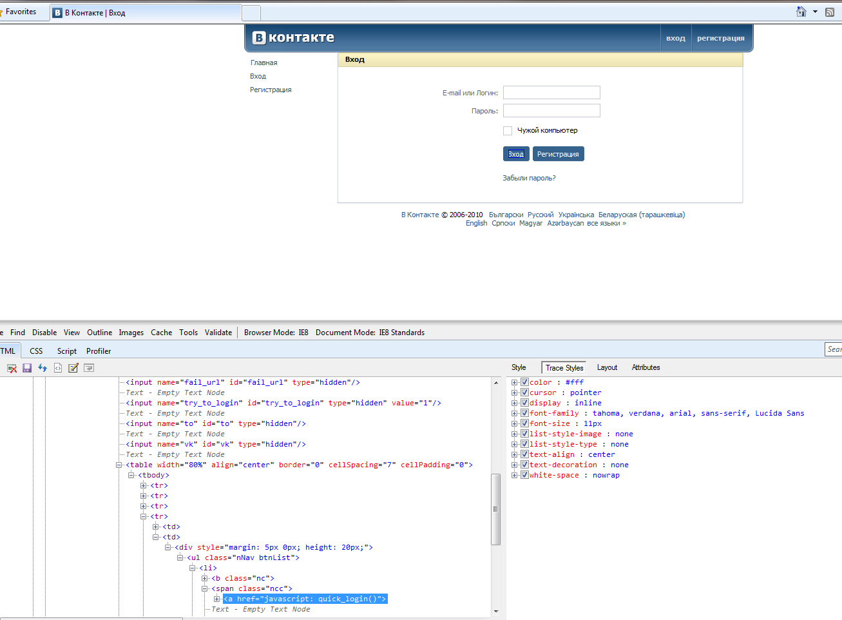This screenshot has height=620, width=842.
Task: Uncheck the list-style-image checkbox
Action: (524, 434)
